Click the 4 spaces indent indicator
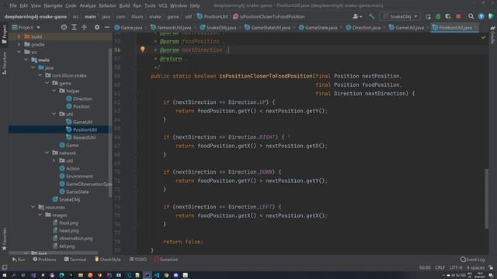This screenshot has height=279, width=497. point(475,267)
